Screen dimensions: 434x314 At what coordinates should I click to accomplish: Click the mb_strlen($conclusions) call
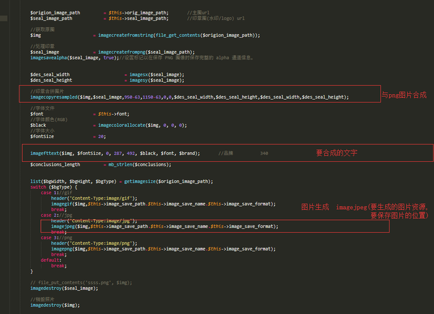click(140, 165)
